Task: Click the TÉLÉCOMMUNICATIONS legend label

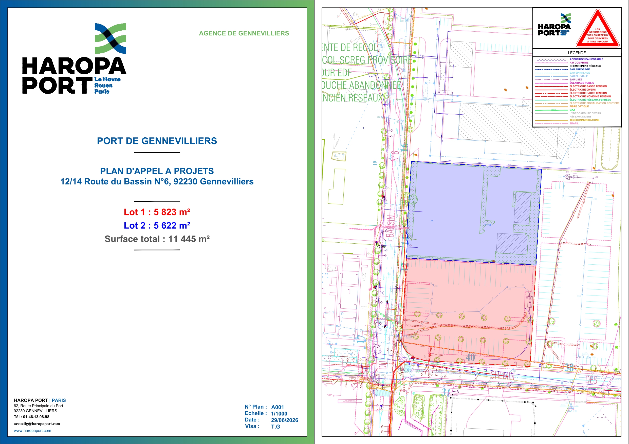Action: tap(584, 120)
